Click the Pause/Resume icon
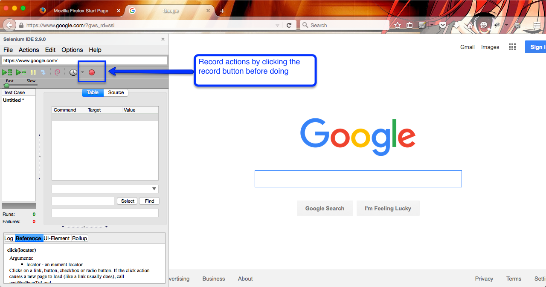The image size is (546, 287). click(x=33, y=72)
